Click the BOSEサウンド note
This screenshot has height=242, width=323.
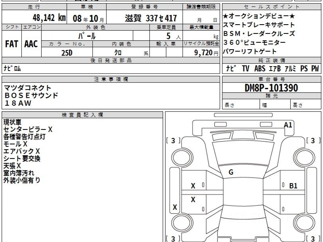[31, 95]
